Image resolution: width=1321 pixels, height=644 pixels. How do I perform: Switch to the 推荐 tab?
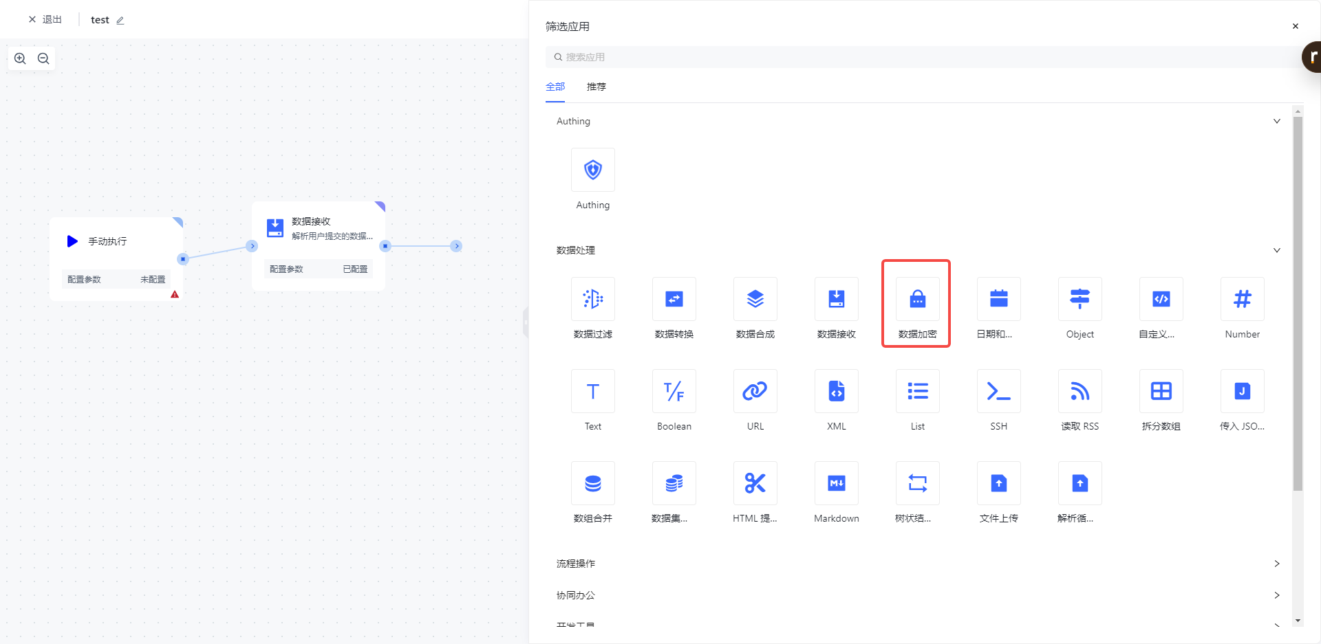click(596, 87)
